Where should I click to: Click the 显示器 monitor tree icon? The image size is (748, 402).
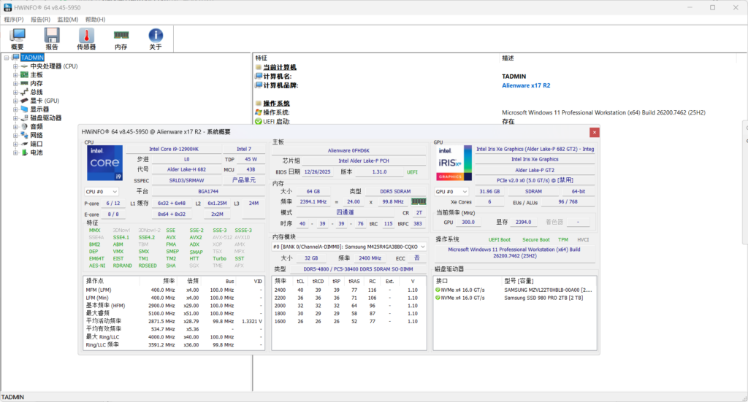point(24,109)
